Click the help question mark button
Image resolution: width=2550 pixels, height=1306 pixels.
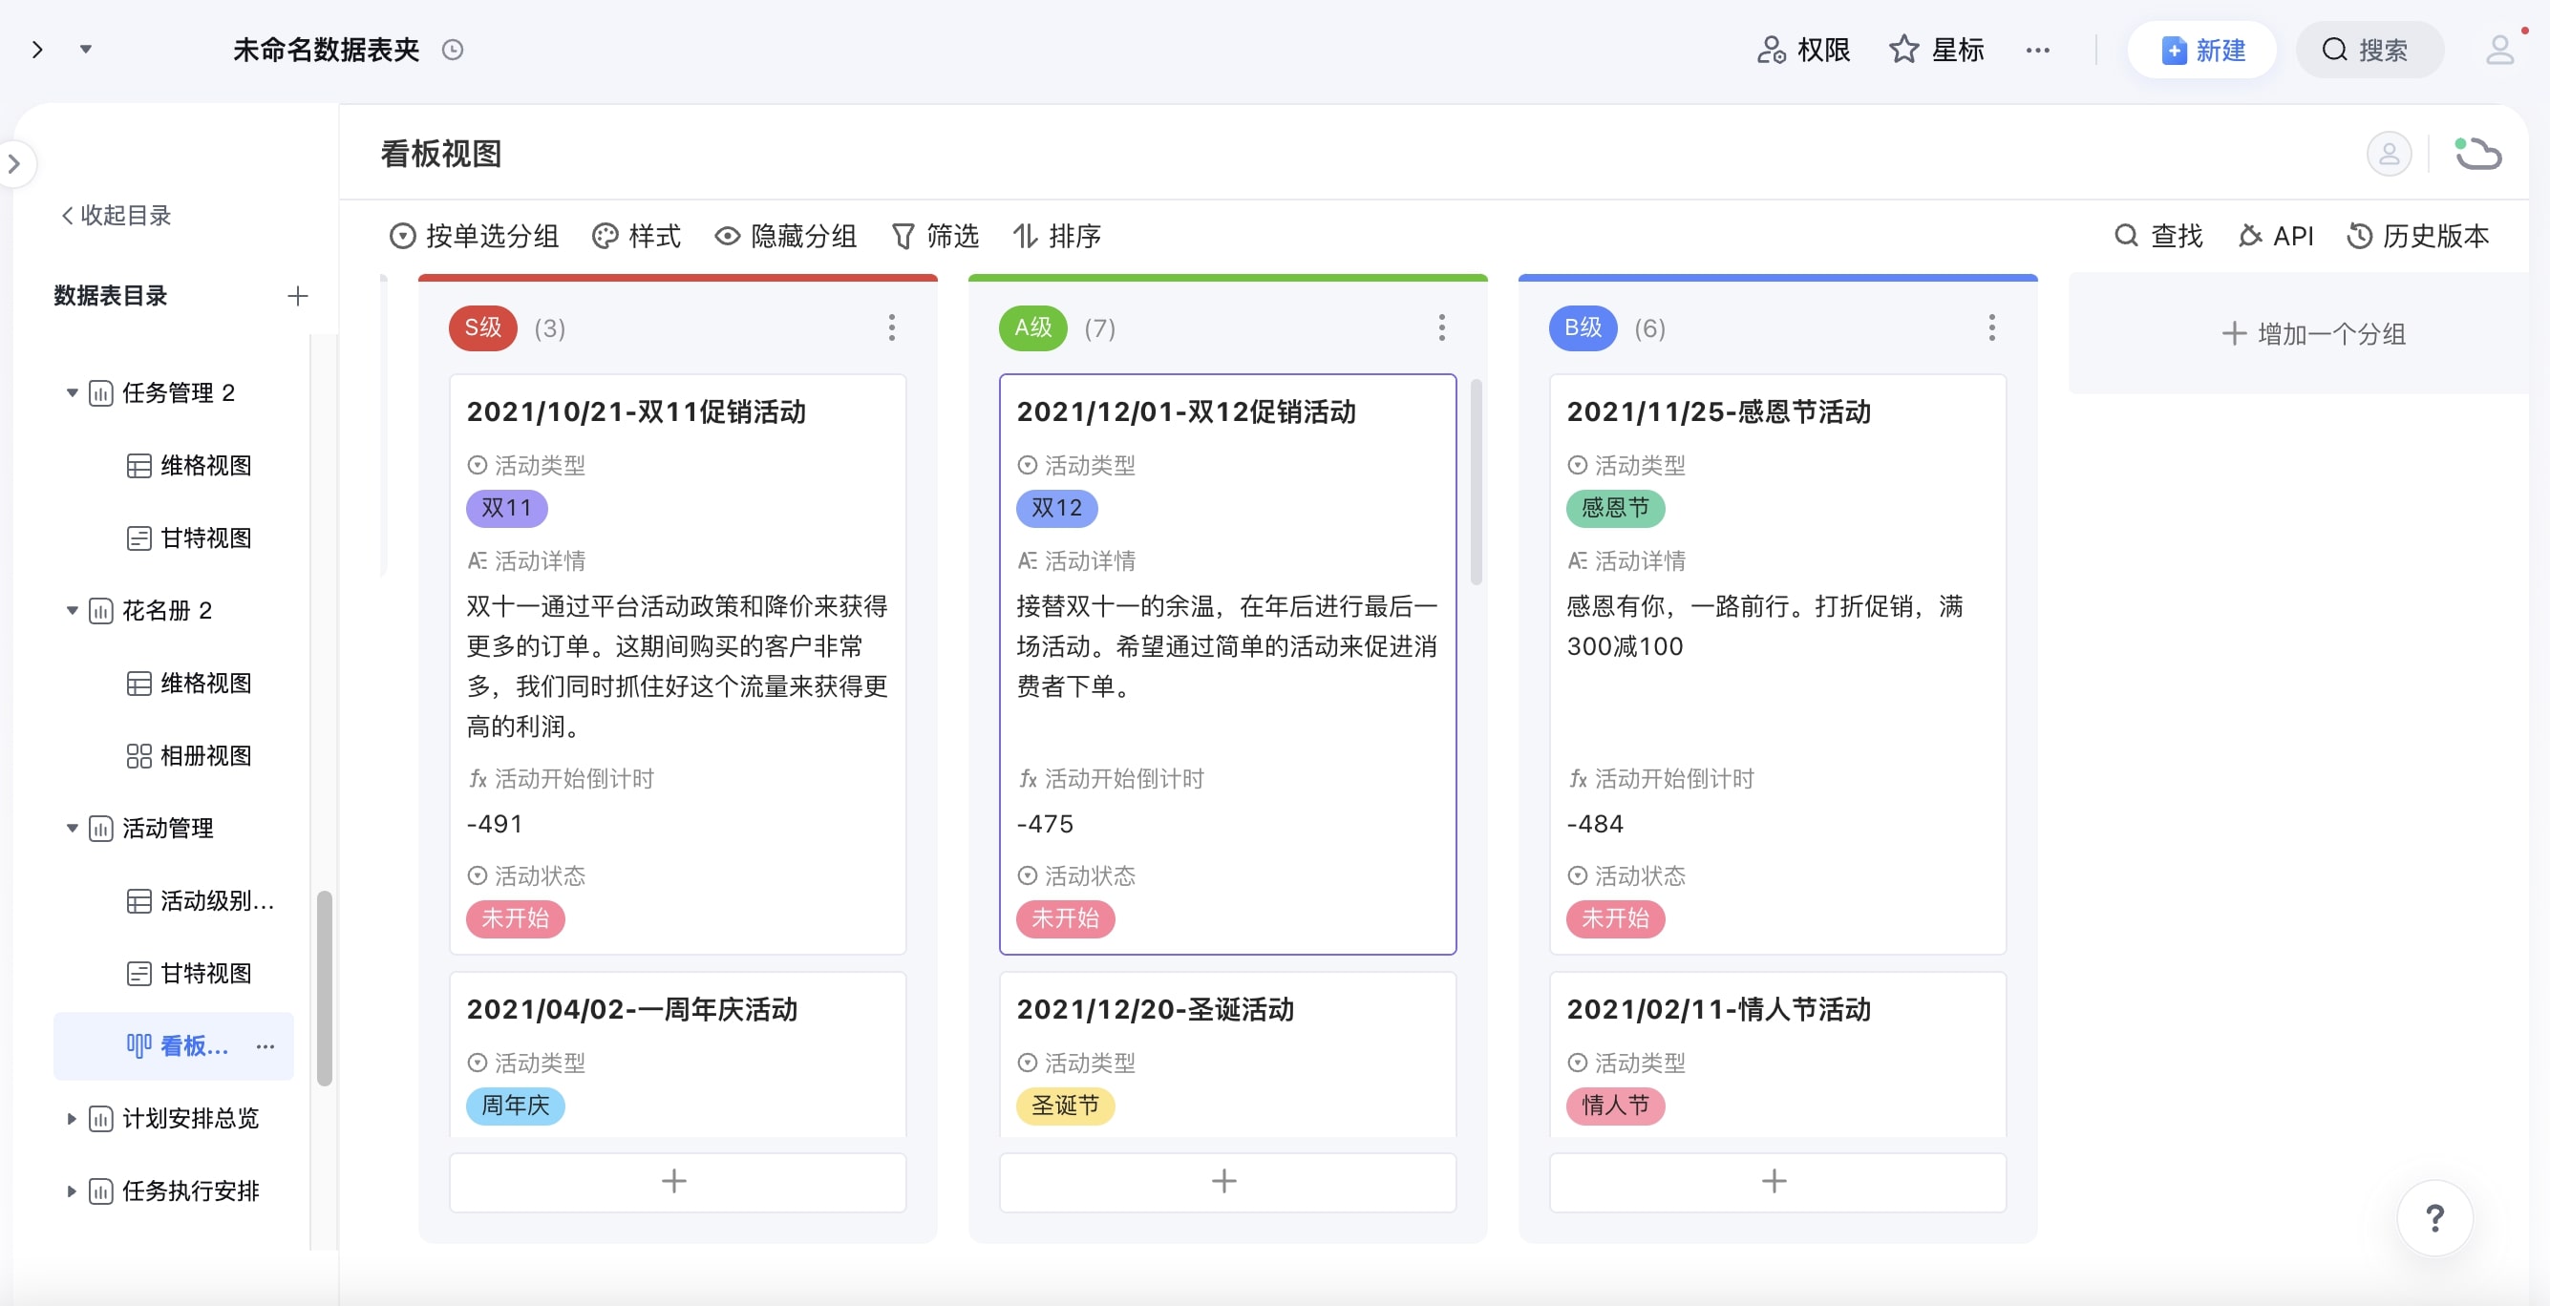[2434, 1217]
